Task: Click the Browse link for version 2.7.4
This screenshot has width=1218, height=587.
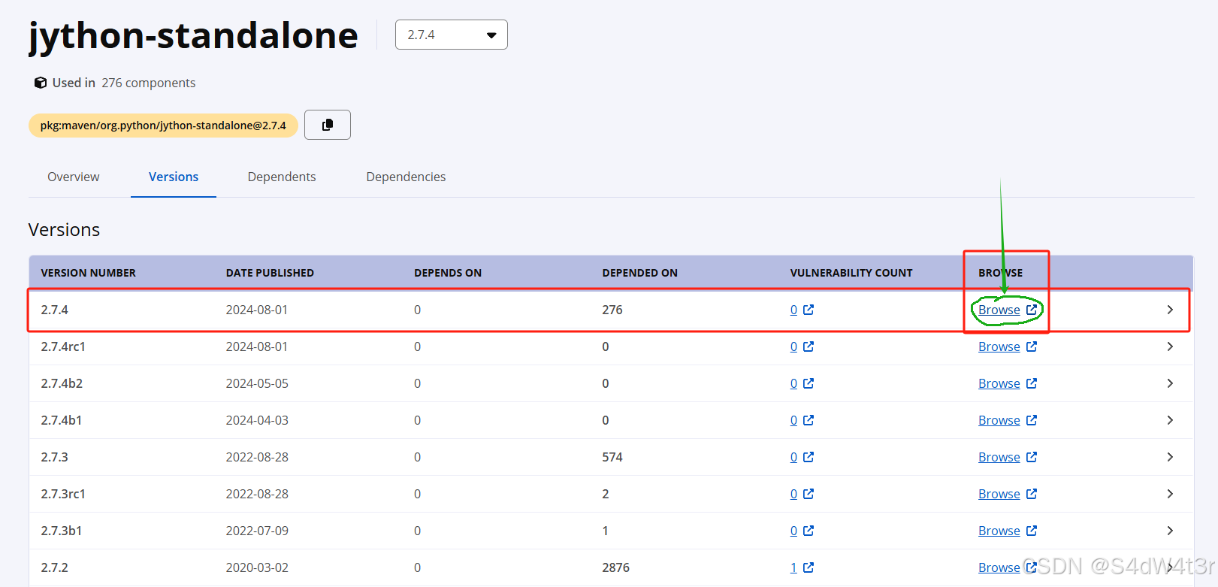Action: pos(999,310)
